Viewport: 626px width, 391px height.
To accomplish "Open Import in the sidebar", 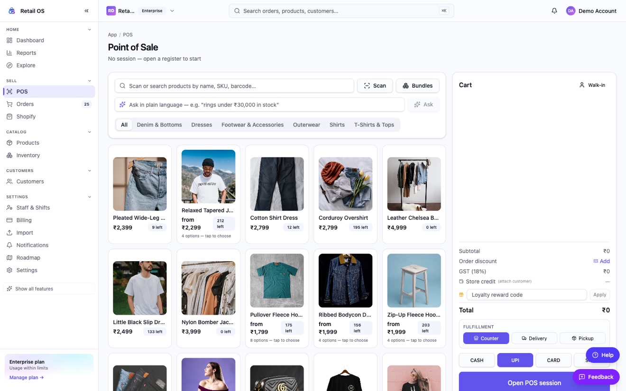I will tap(49, 233).
